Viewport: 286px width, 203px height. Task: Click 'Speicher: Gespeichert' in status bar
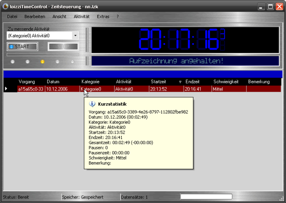tap(83, 197)
